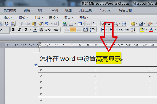Click the printer and pages icon

tap(141, 24)
